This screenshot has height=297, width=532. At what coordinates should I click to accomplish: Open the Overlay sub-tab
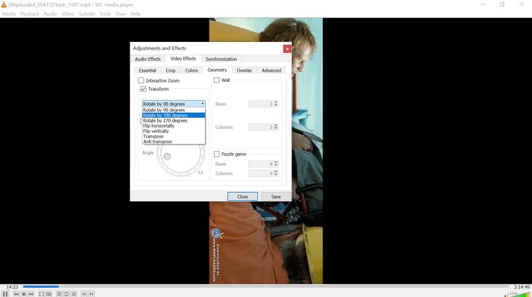click(244, 70)
